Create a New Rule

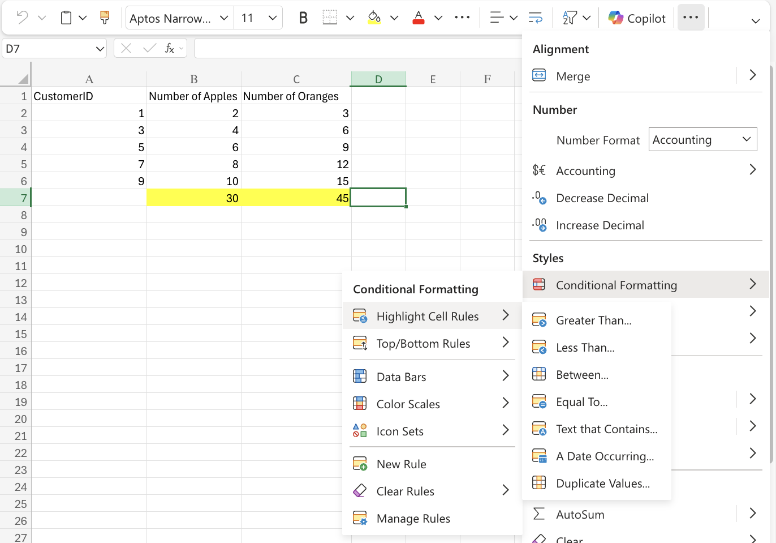(402, 464)
